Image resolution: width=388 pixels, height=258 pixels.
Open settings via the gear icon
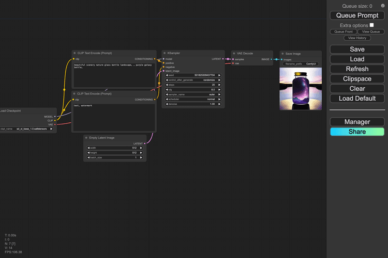pyautogui.click(x=383, y=6)
